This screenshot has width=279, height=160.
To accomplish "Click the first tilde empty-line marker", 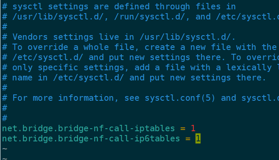I will click(x=5, y=149).
